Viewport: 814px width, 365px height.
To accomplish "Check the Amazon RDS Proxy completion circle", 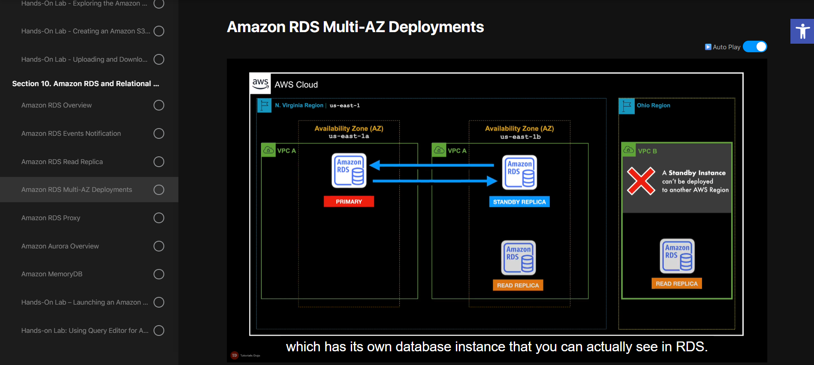I will click(x=159, y=218).
